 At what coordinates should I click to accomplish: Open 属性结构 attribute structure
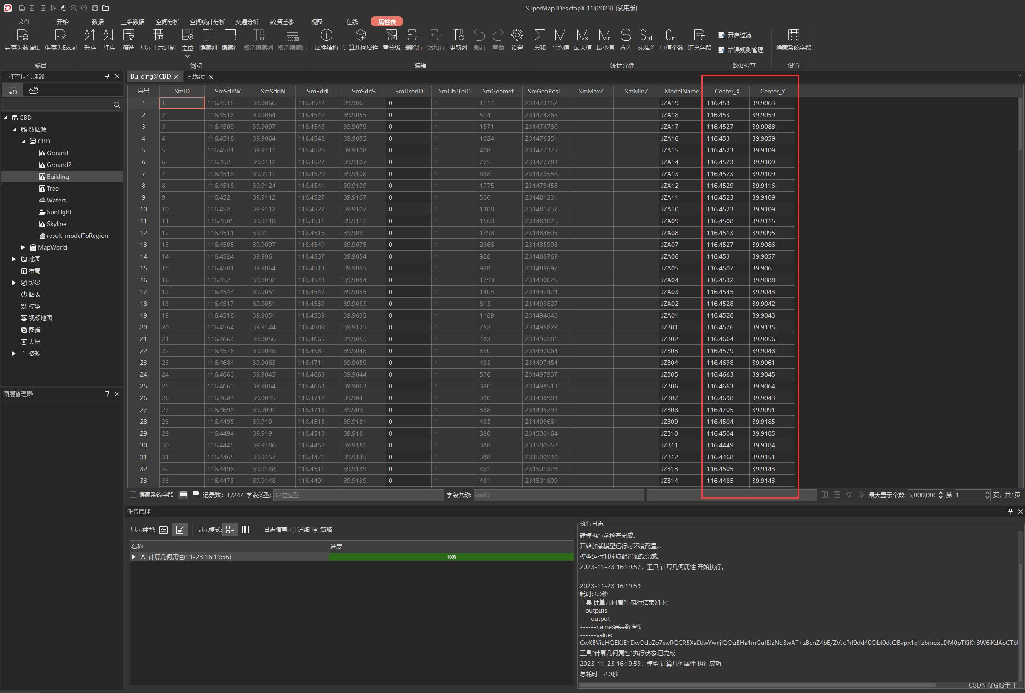[x=326, y=40]
